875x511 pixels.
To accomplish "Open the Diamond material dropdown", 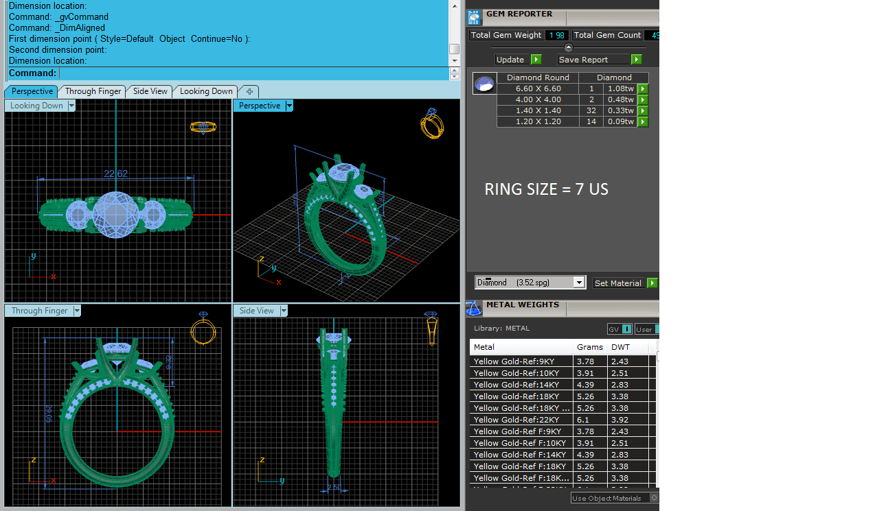I will click(x=578, y=283).
